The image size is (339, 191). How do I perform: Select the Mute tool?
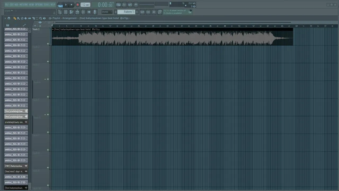(26, 18)
